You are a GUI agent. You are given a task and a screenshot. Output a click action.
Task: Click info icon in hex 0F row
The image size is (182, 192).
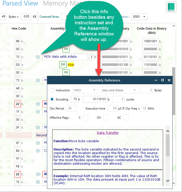38,127
